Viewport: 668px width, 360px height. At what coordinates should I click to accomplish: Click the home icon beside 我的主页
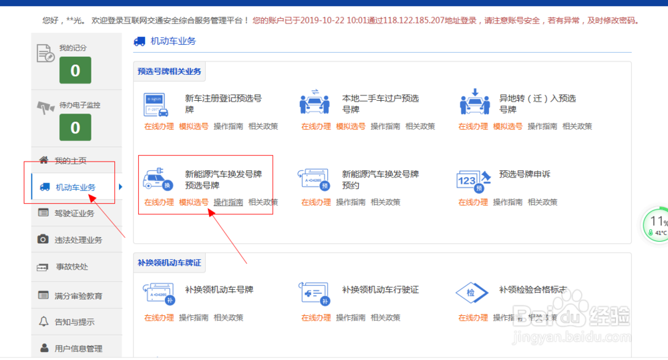(x=43, y=160)
